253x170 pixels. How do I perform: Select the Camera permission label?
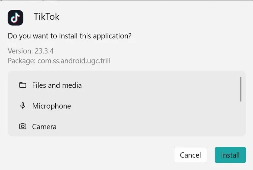pos(44,127)
